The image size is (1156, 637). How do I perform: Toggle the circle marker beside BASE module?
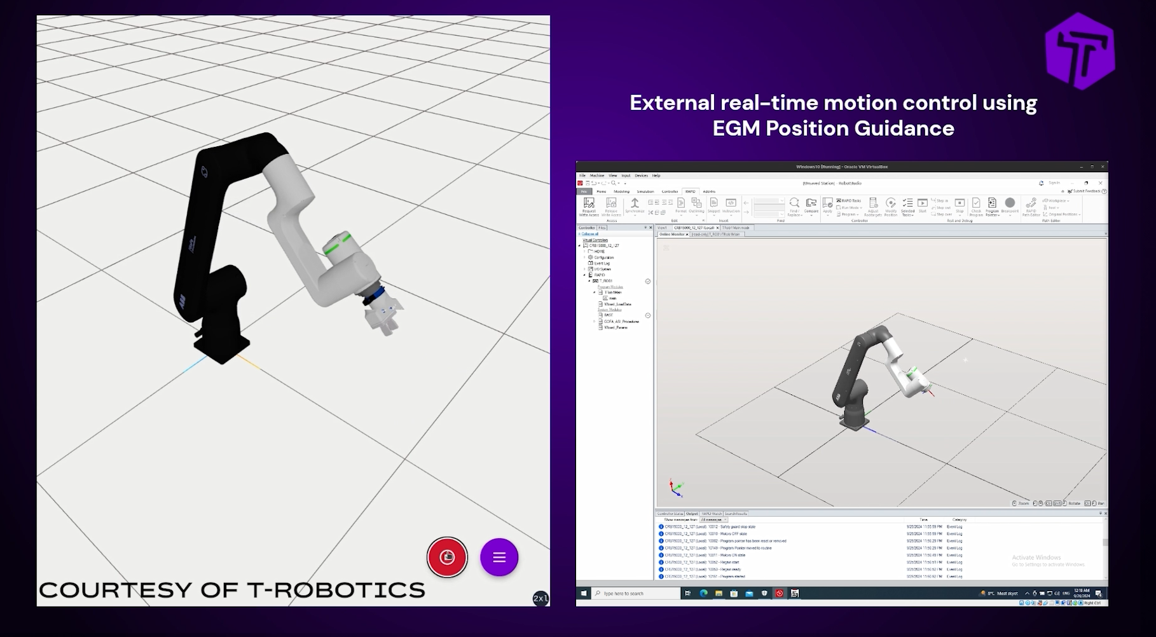[648, 315]
